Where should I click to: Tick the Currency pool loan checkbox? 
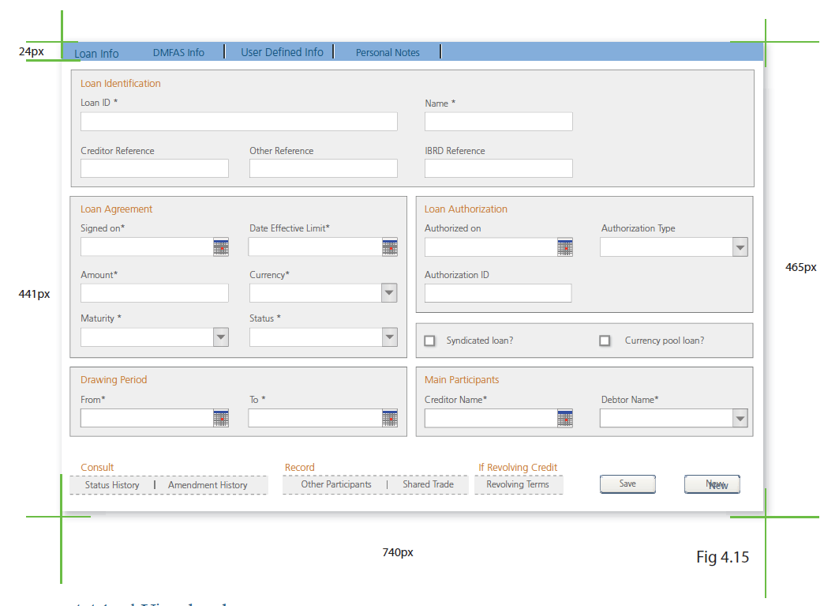pos(605,341)
